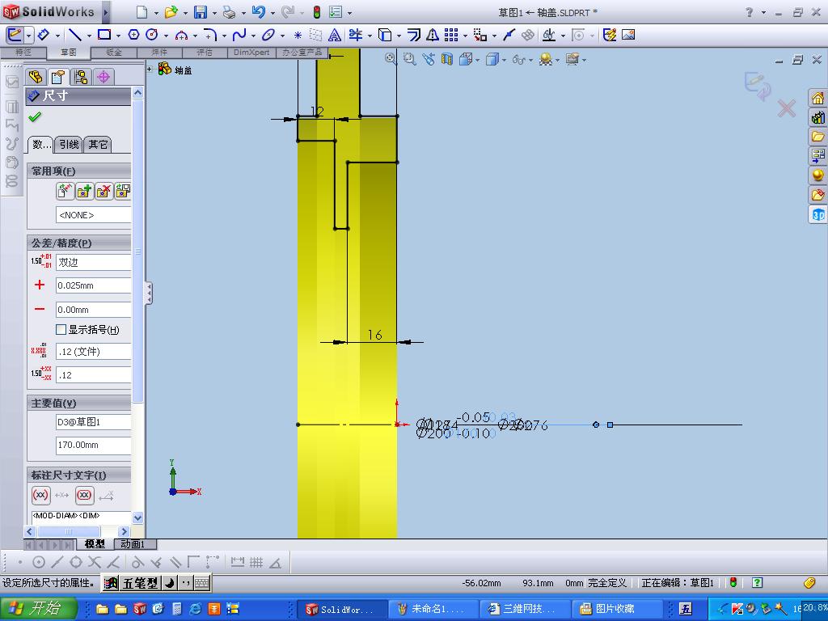
Task: Click the Undo icon
Action: (258, 11)
